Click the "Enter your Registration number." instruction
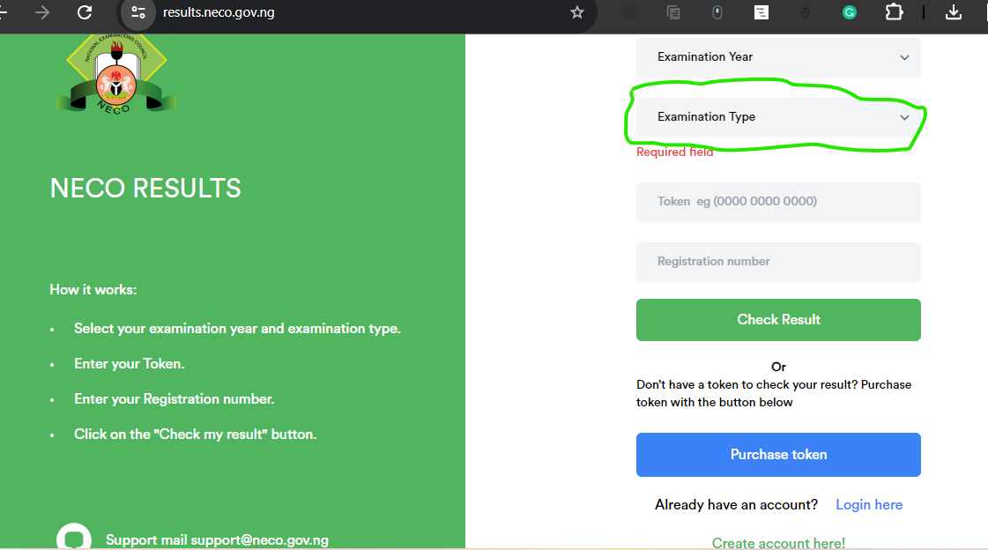This screenshot has height=550, width=988. pyautogui.click(x=174, y=399)
